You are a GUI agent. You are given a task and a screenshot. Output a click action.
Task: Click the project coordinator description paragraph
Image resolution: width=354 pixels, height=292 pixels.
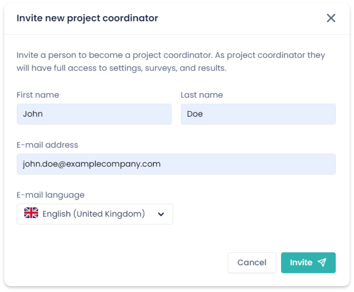[171, 61]
